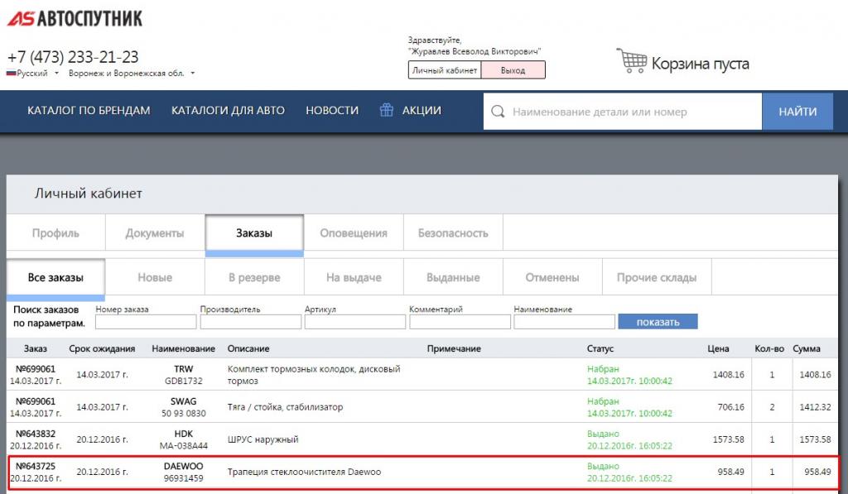Expand the Русский language dropdown
Image resolution: width=848 pixels, height=494 pixels.
[x=56, y=74]
